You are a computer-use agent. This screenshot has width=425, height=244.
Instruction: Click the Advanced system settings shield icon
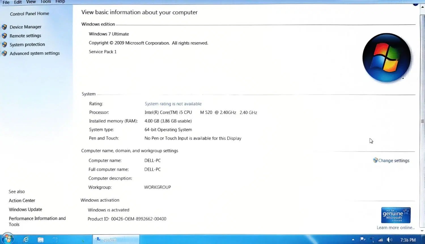4,53
